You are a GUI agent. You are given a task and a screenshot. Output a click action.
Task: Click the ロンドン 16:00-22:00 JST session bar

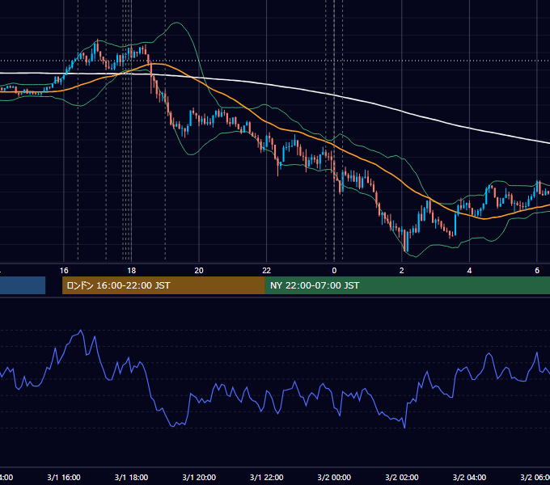click(163, 285)
